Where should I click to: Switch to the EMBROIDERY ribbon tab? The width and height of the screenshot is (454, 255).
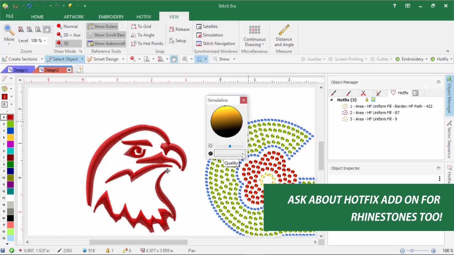[111, 17]
